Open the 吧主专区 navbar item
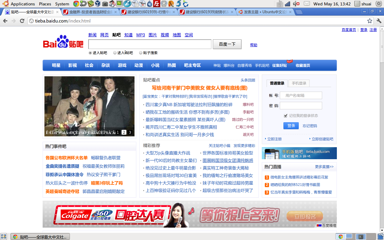 [x=192, y=65]
